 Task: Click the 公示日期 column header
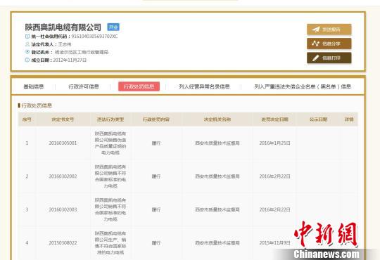(318, 119)
